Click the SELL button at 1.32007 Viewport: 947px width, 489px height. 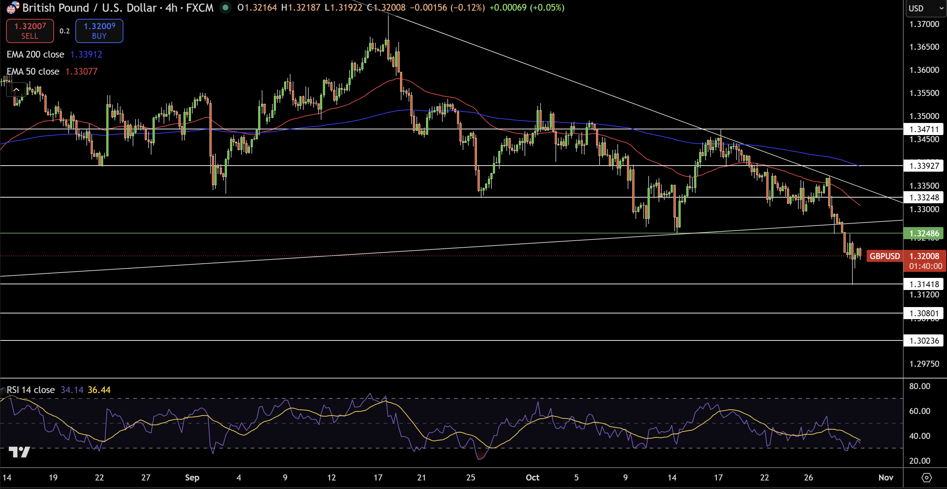[30, 31]
